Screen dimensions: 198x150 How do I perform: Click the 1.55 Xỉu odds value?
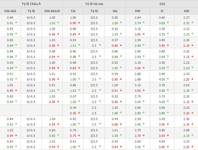(115, 108)
